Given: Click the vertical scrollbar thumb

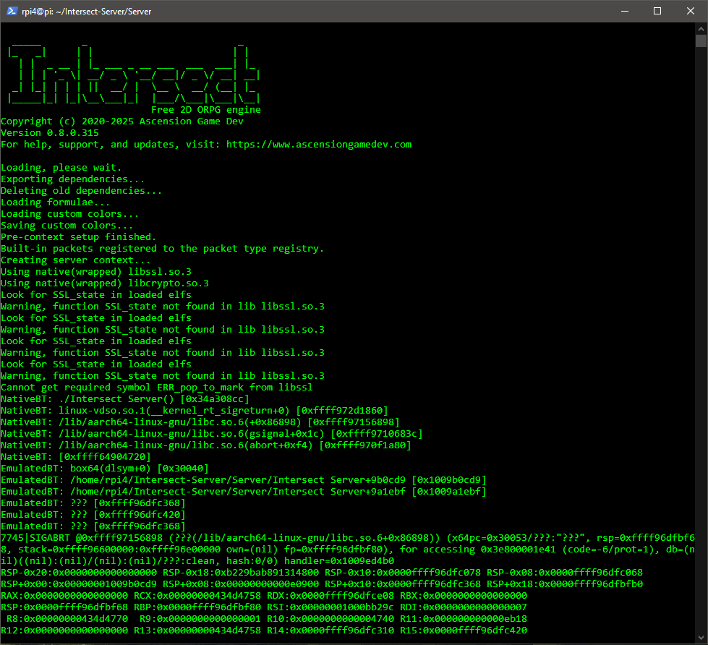Looking at the screenshot, I should tap(701, 40).
